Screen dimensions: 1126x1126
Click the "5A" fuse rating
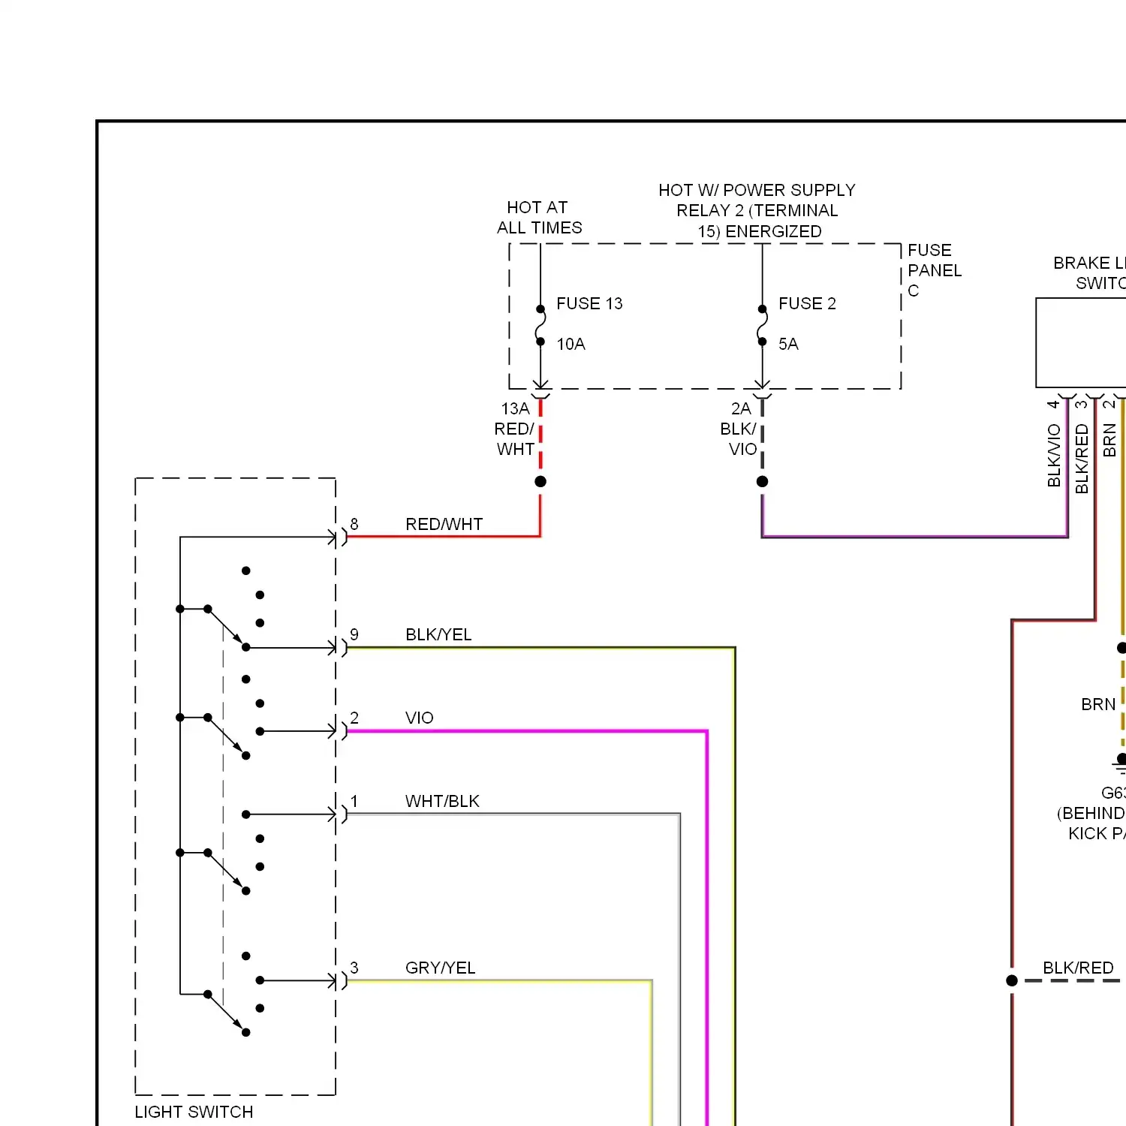click(x=788, y=344)
